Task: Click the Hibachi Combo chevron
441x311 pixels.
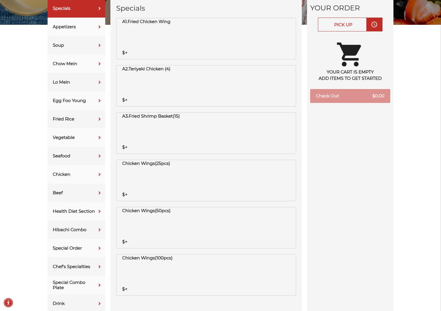Action: click(x=99, y=230)
